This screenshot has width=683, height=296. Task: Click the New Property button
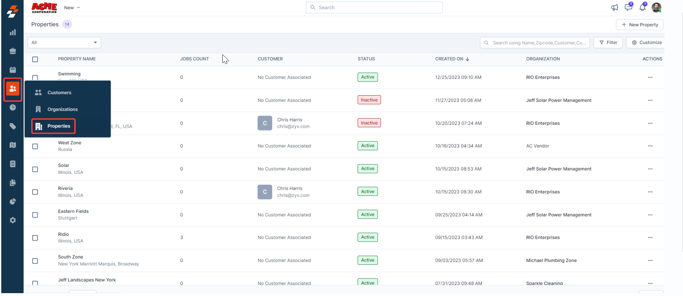pos(640,25)
